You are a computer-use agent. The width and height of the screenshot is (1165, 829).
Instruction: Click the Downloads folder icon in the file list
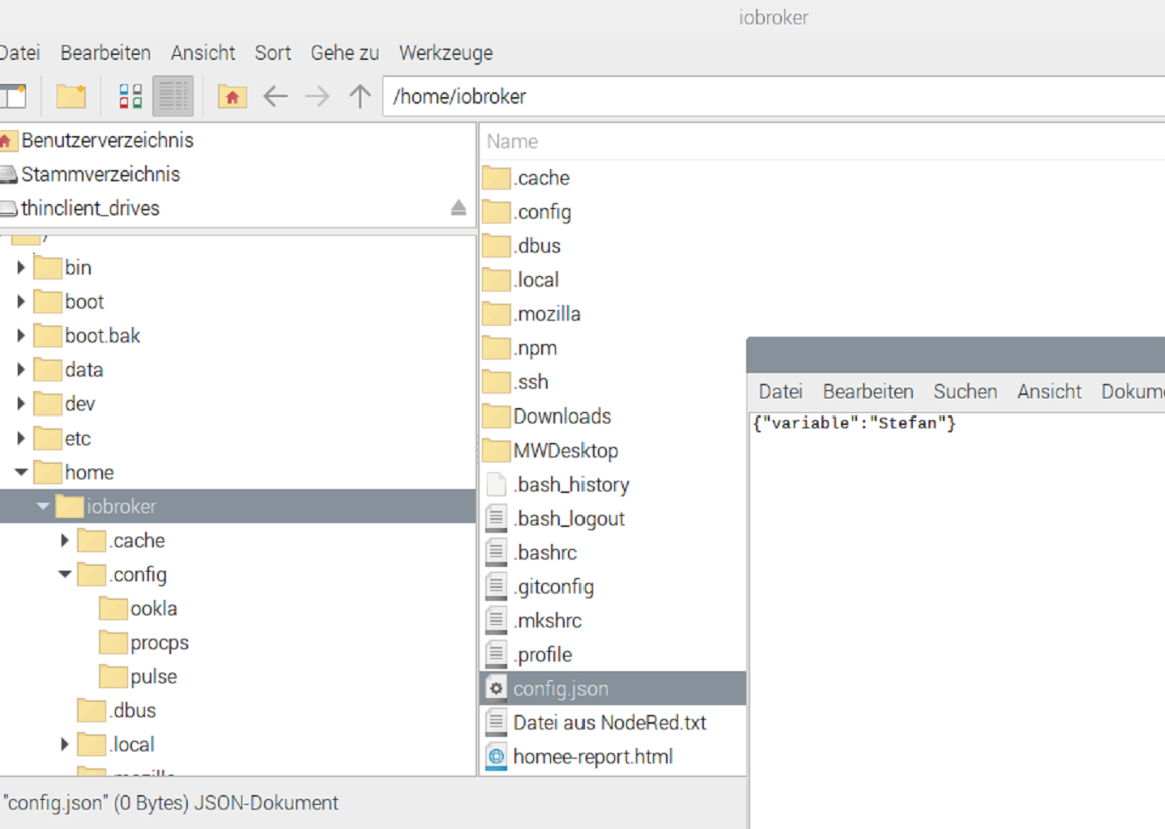coord(497,416)
